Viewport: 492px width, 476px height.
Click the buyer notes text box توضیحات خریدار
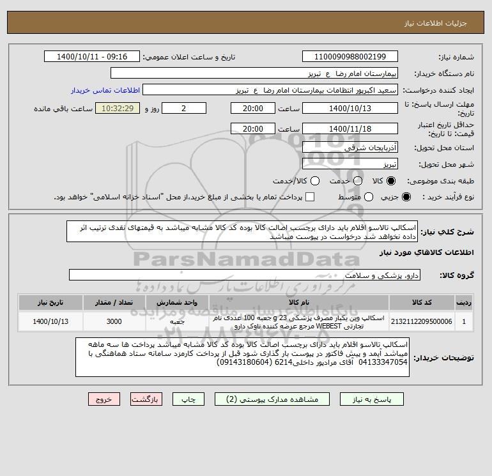click(243, 357)
